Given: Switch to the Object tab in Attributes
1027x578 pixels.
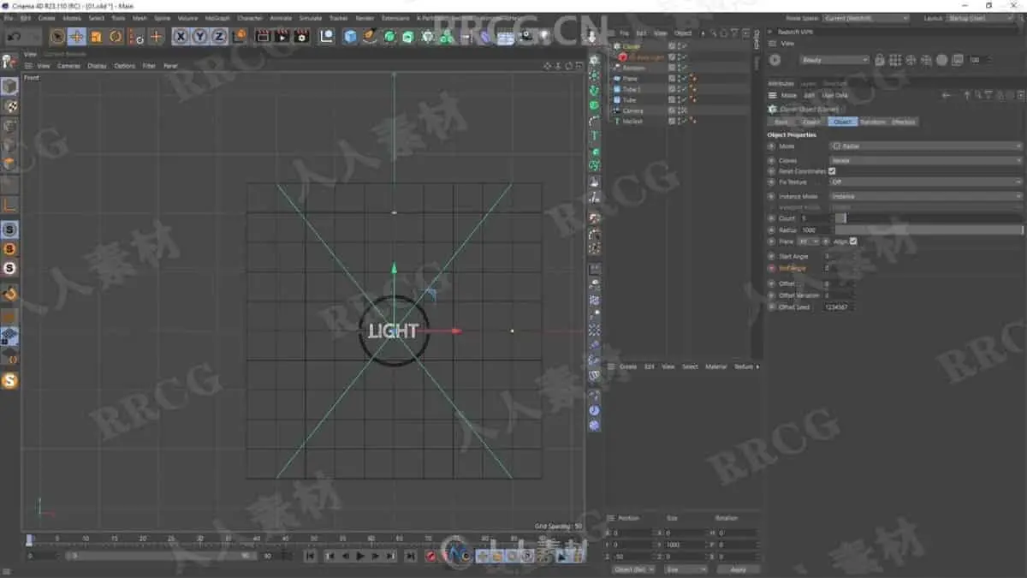Looking at the screenshot, I should point(843,122).
